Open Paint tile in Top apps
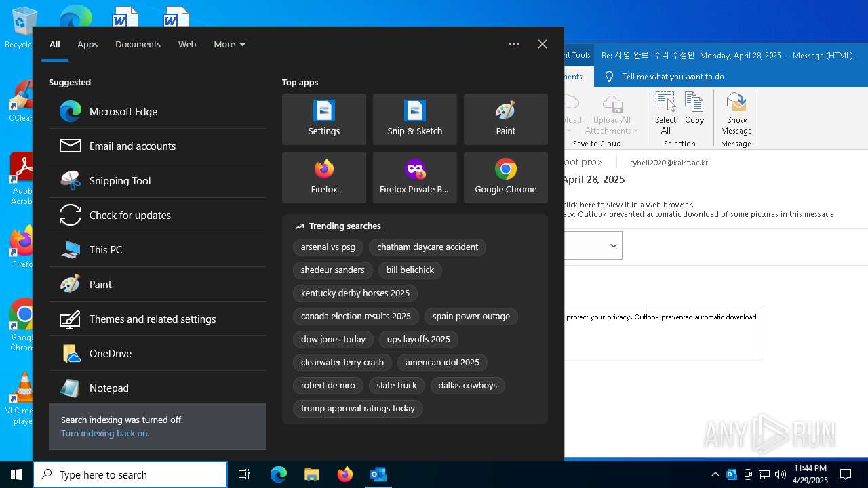This screenshot has height=488, width=868. coord(506,119)
